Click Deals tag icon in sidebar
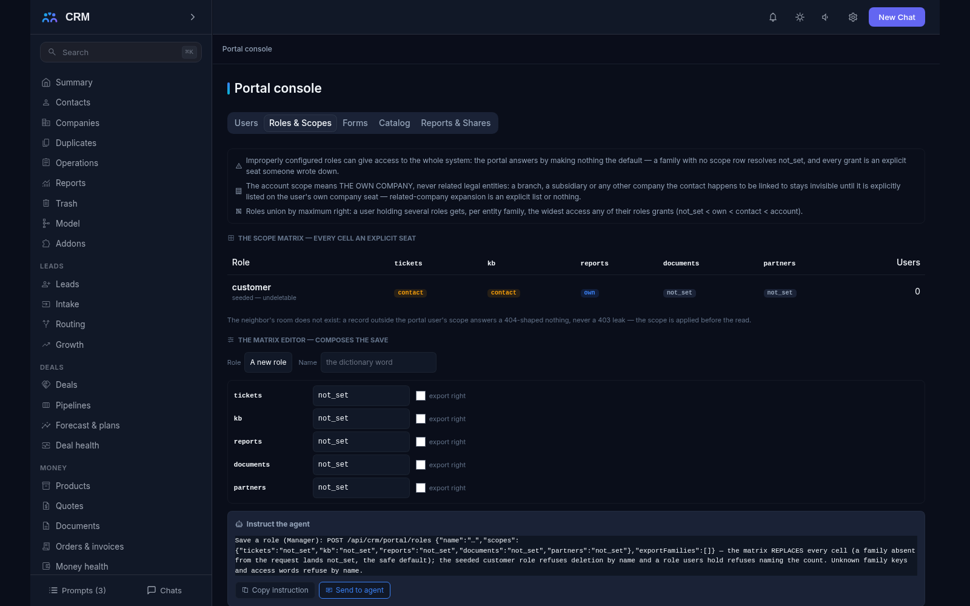Image resolution: width=970 pixels, height=606 pixels. [46, 385]
